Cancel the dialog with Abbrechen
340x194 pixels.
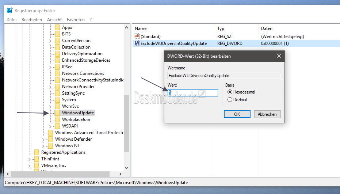pyautogui.click(x=267, y=114)
